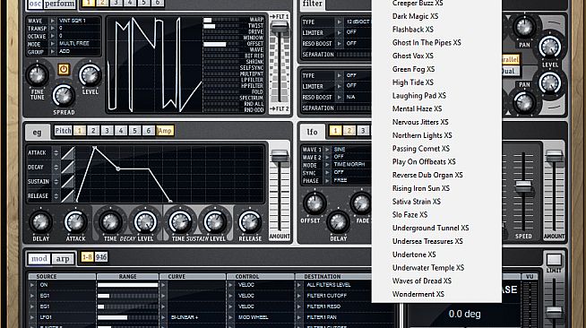Click the ATTACK stepper arrows
Viewport: 586px width, 328px height.
(x=56, y=152)
